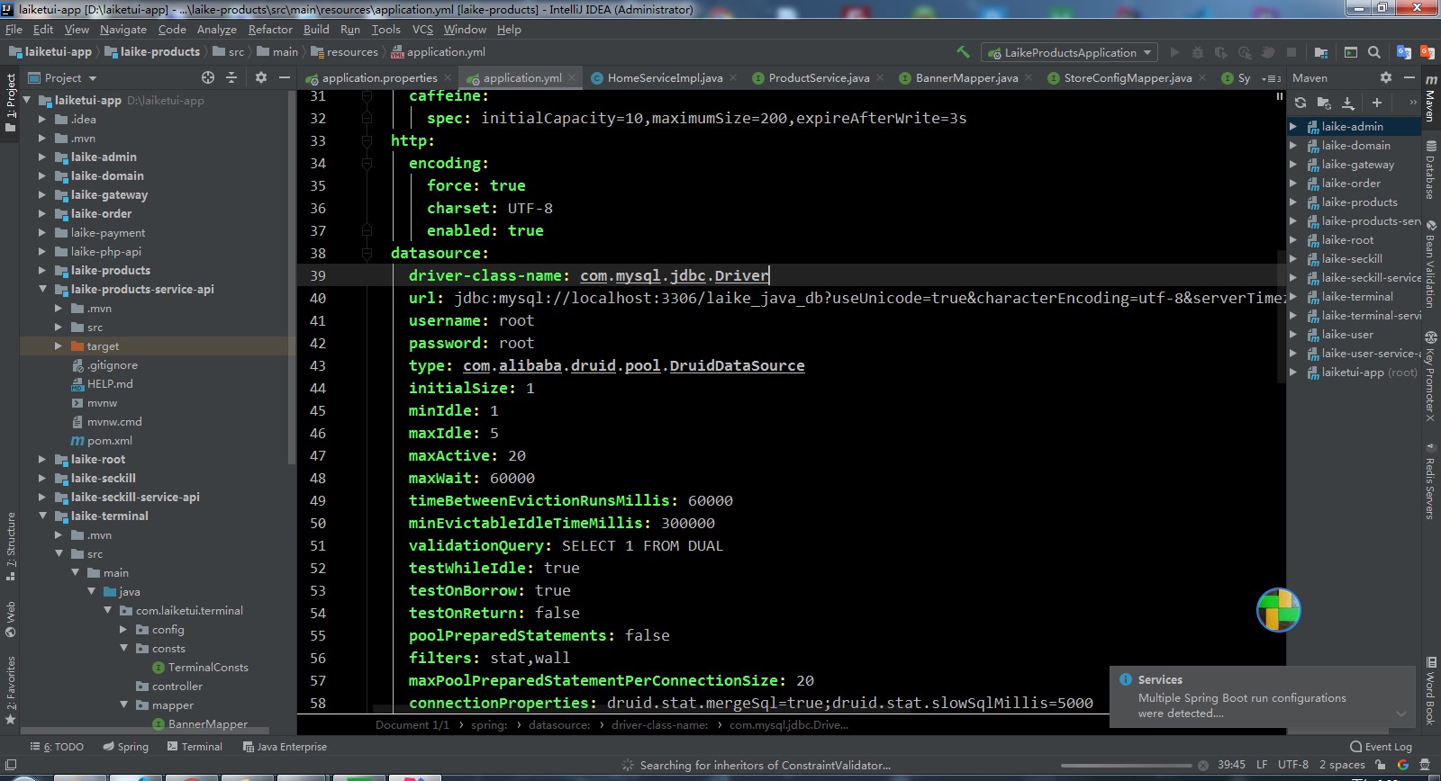Close the application.yml tab
This screenshot has width=1441, height=781.
click(x=571, y=77)
